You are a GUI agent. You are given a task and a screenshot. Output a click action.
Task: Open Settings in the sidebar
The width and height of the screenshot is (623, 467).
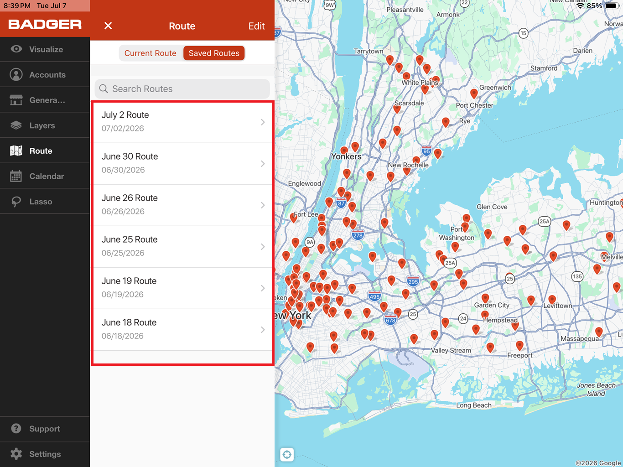pos(45,454)
